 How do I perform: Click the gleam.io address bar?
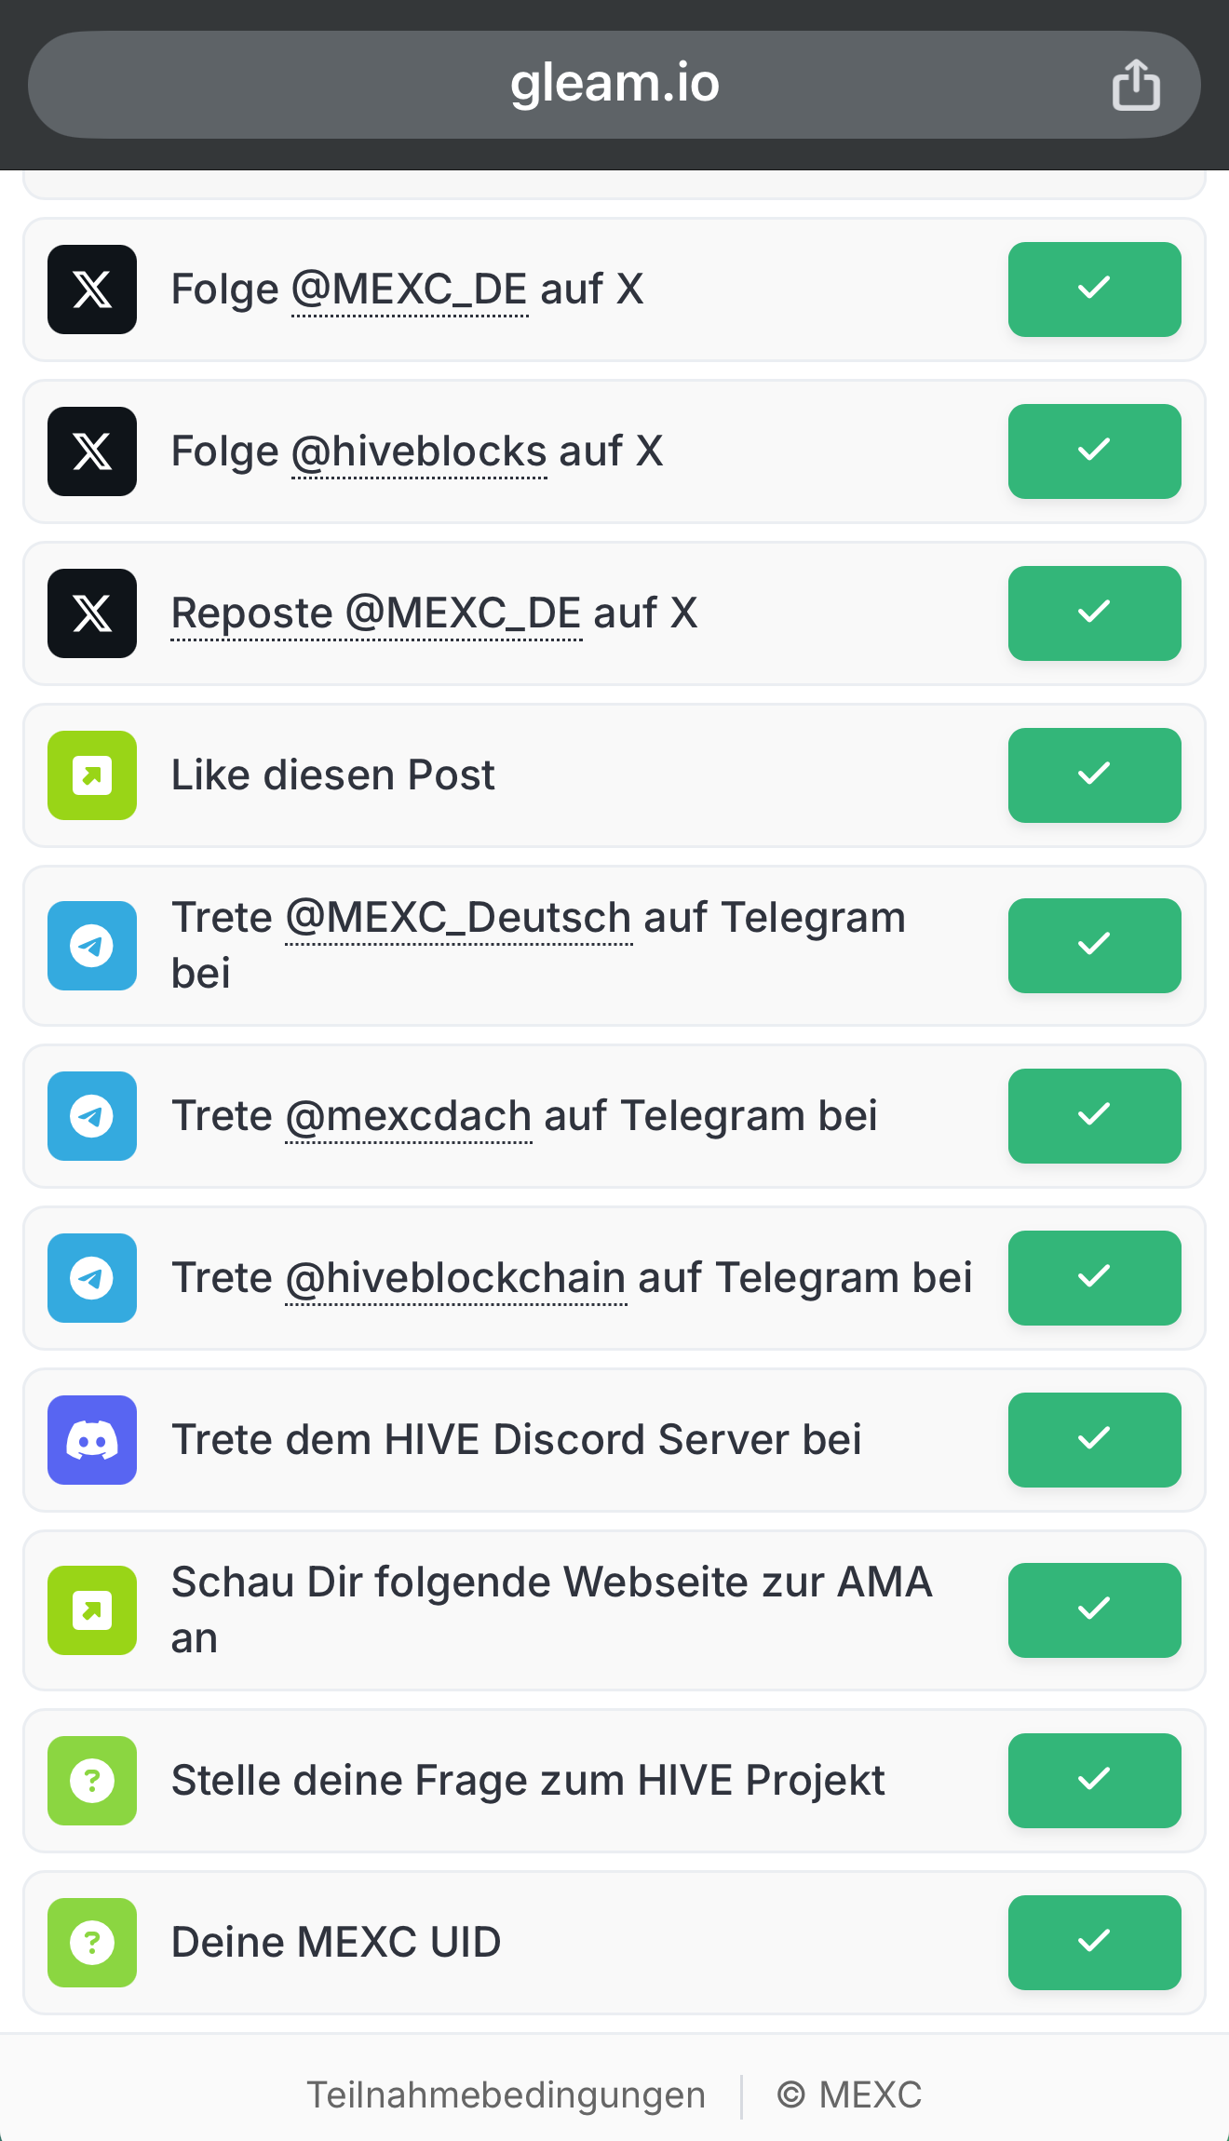pos(614,85)
